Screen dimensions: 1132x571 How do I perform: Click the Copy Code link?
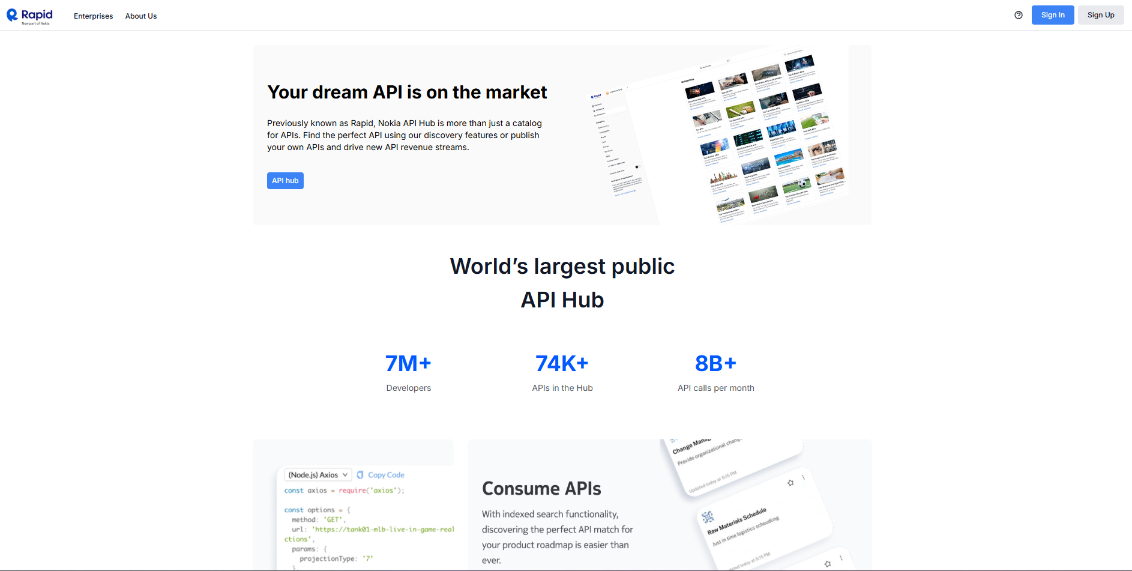coord(386,475)
